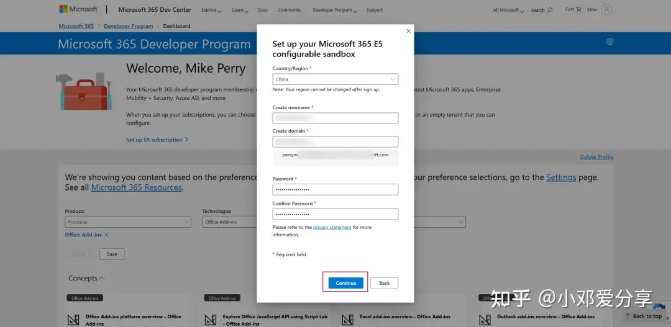Open the dashboard settings gear icon

pyautogui.click(x=610, y=42)
